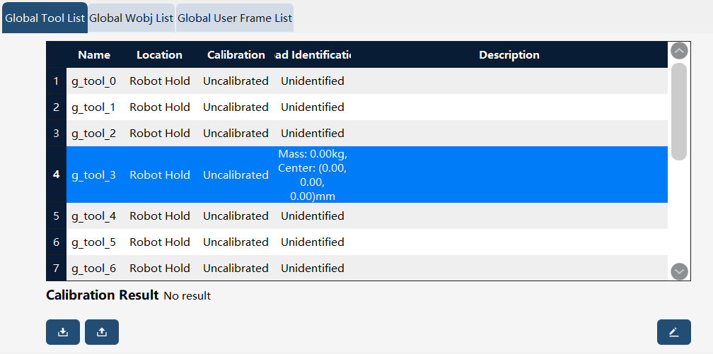Click Robot Hold in g_tool_6 row
This screenshot has height=354, width=713.
pyautogui.click(x=160, y=268)
